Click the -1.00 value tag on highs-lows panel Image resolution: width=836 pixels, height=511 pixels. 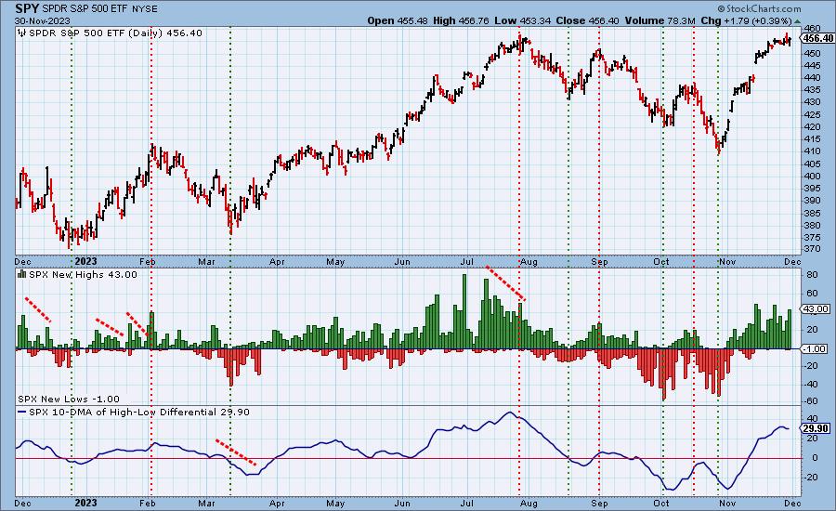pyautogui.click(x=816, y=348)
